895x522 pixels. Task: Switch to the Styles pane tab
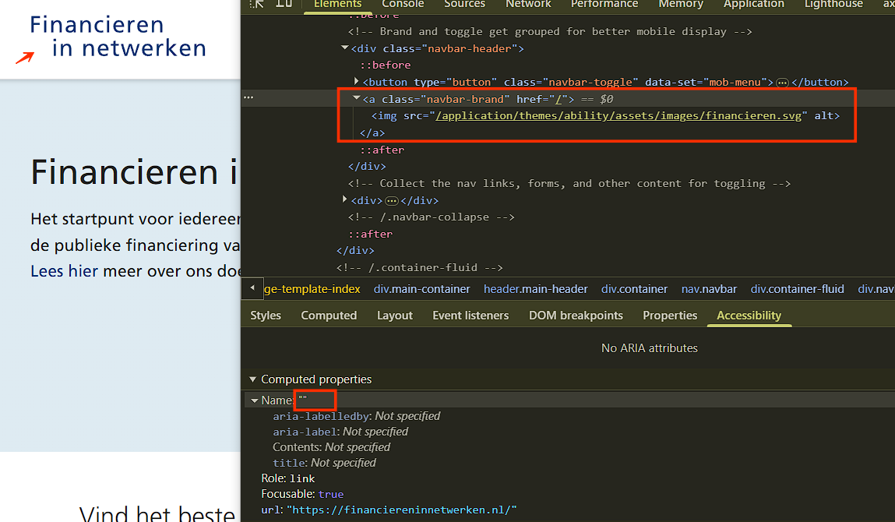[266, 316]
